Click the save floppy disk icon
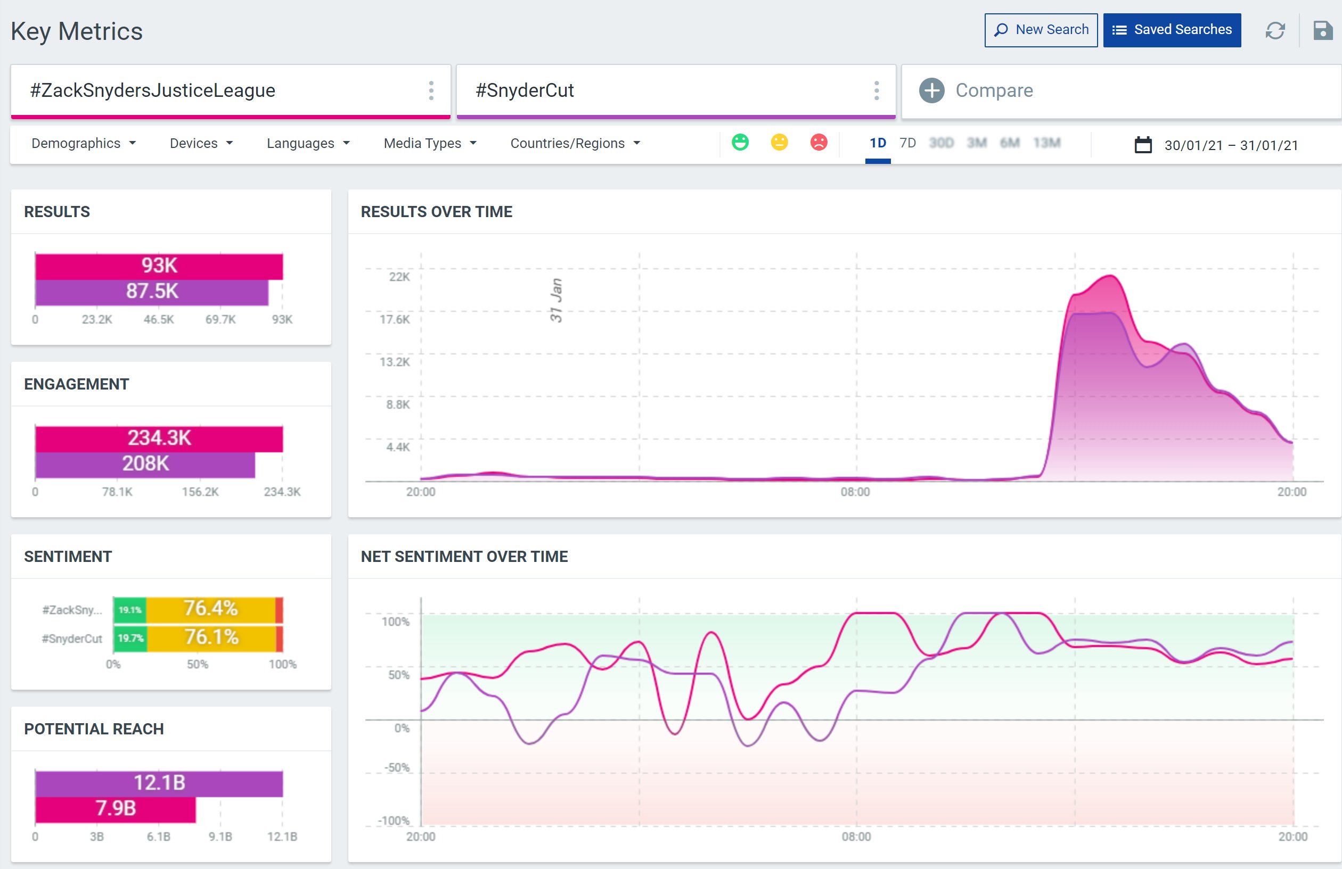Viewport: 1342px width, 869px height. coord(1322,30)
